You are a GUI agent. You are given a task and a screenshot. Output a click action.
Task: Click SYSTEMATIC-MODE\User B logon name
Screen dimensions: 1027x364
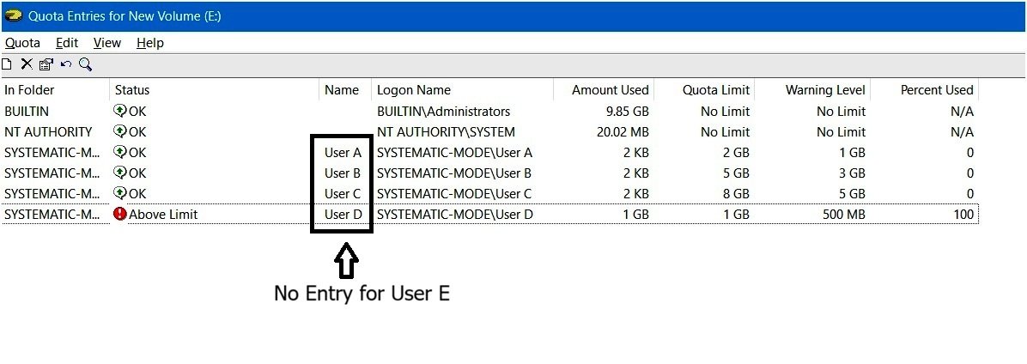coord(454,173)
